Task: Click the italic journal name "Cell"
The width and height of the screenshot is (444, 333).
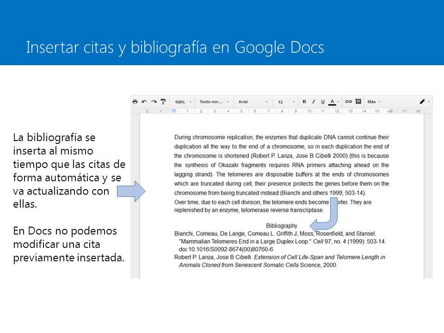Action: tap(318, 241)
